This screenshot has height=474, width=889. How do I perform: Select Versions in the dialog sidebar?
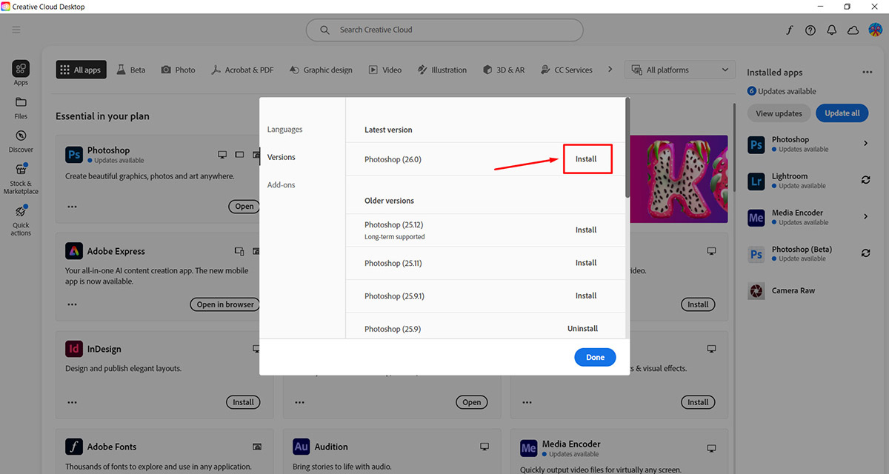pos(282,157)
